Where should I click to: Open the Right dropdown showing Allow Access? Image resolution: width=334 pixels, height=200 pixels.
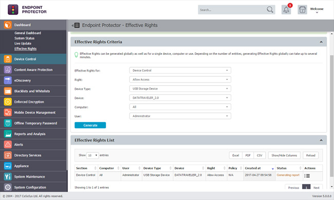[x=180, y=79]
